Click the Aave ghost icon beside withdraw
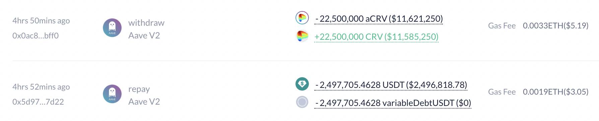 (112, 28)
